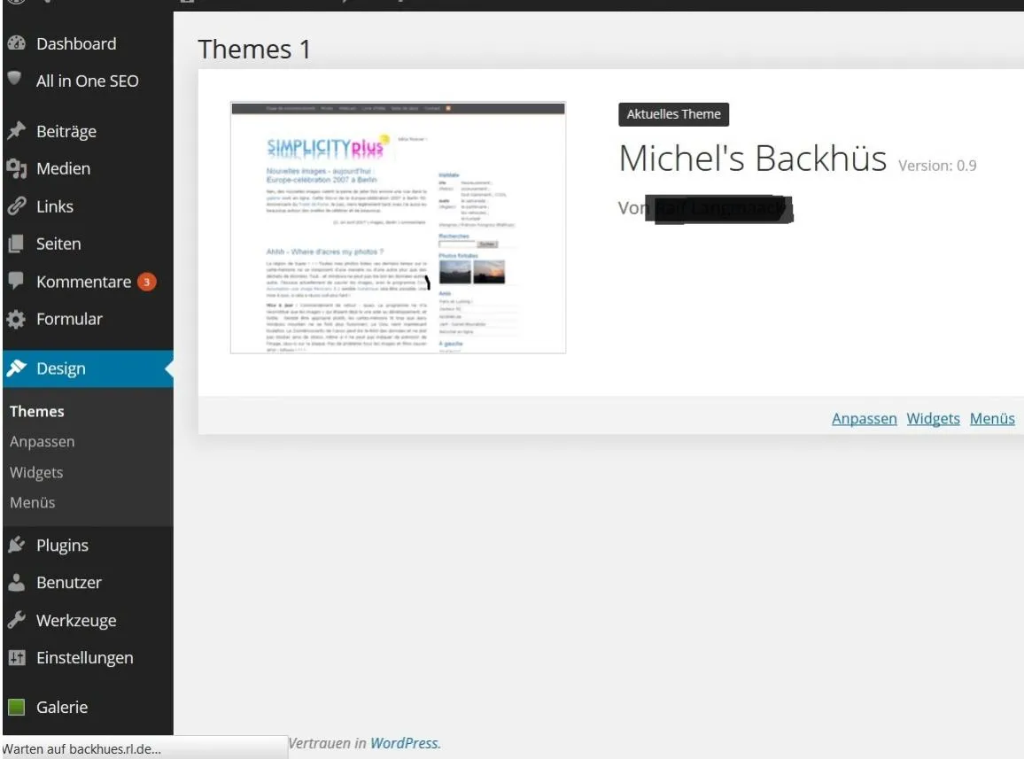The image size is (1024, 759).
Task: Click the Widgets link in theme panel
Action: tap(933, 419)
